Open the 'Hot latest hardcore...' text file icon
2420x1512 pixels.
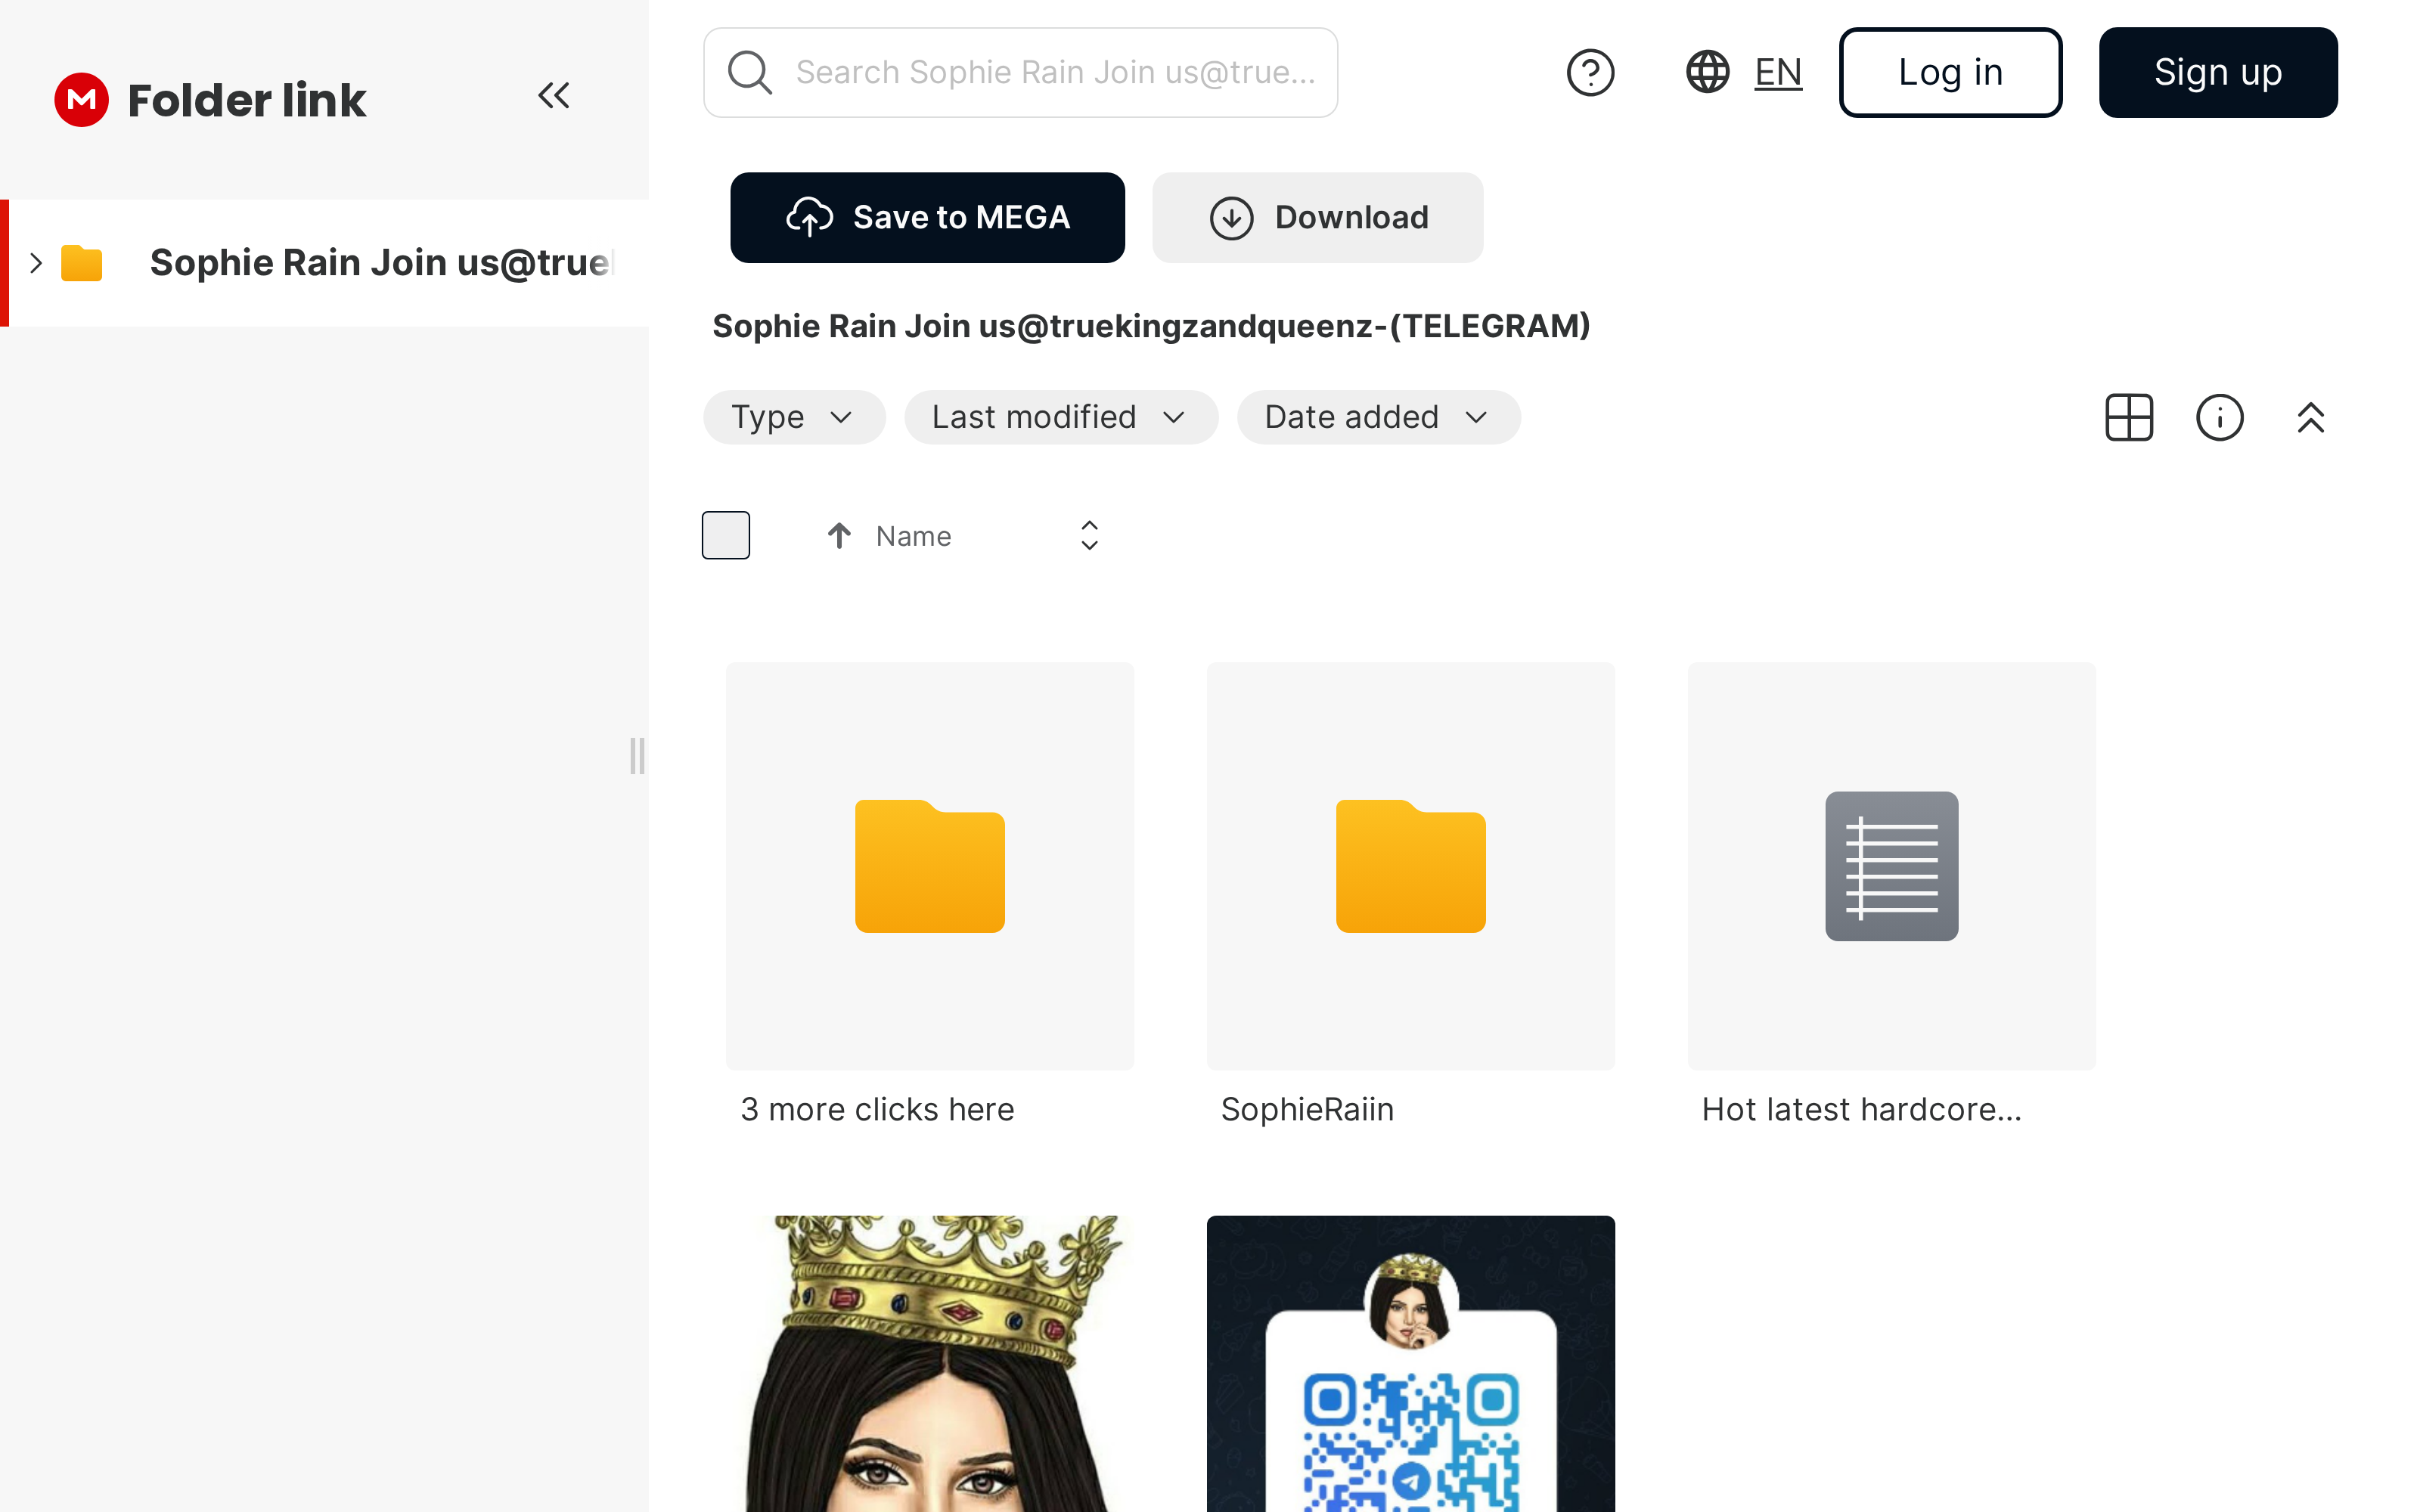click(x=1891, y=866)
